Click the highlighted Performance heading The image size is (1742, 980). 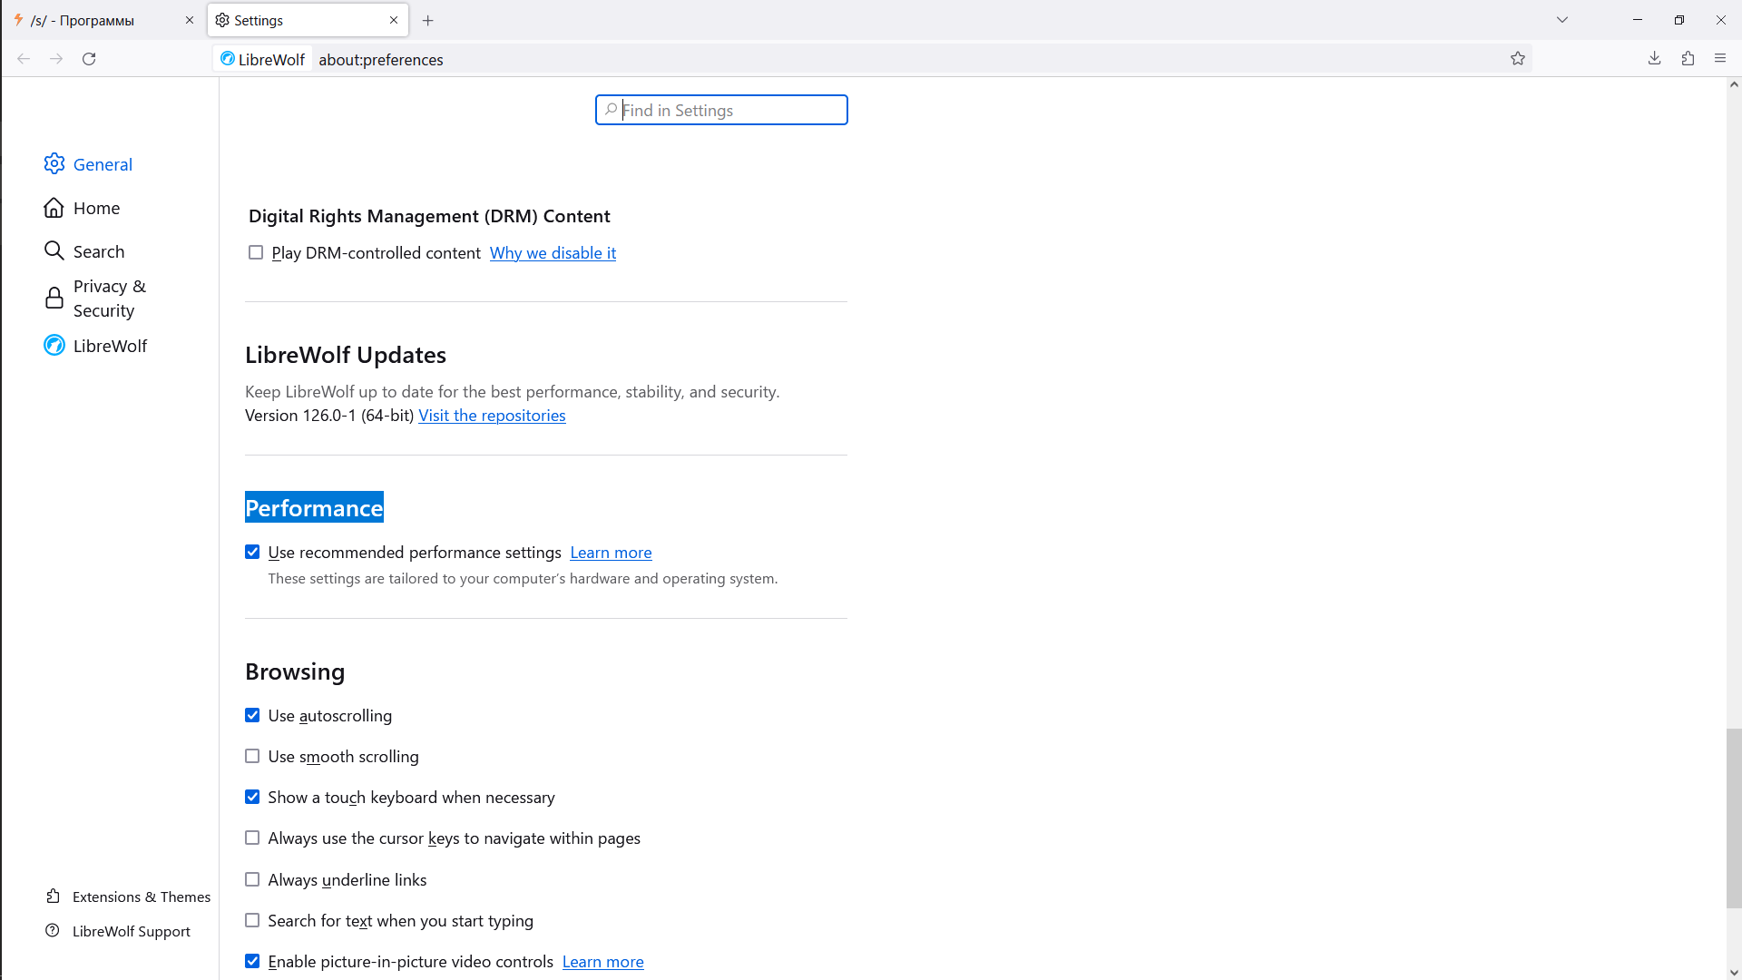(314, 507)
